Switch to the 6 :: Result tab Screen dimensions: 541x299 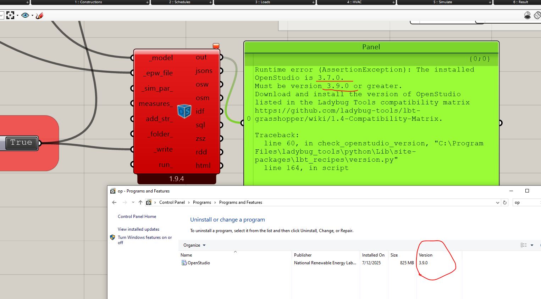pos(520,2)
